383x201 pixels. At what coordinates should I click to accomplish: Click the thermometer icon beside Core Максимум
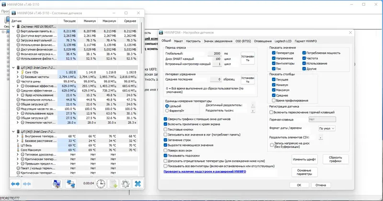click(x=18, y=150)
